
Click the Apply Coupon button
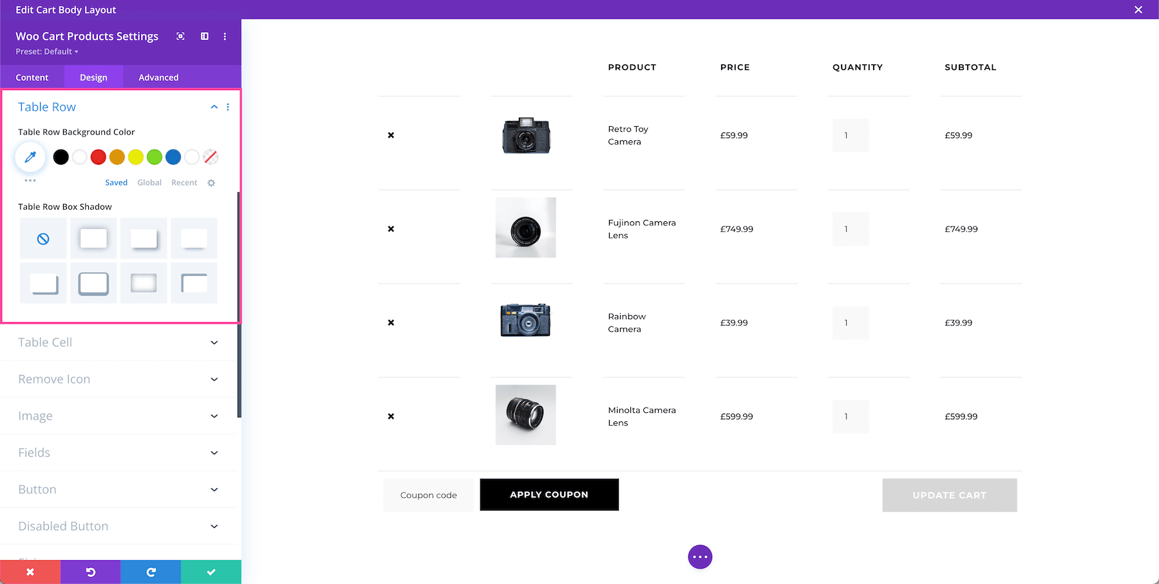(x=549, y=495)
